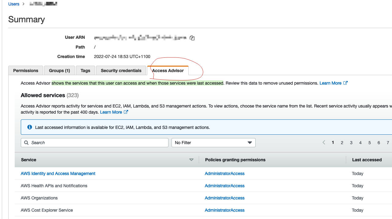The image size is (392, 219).
Task: Open the Groups (1) tab
Action: coord(59,70)
